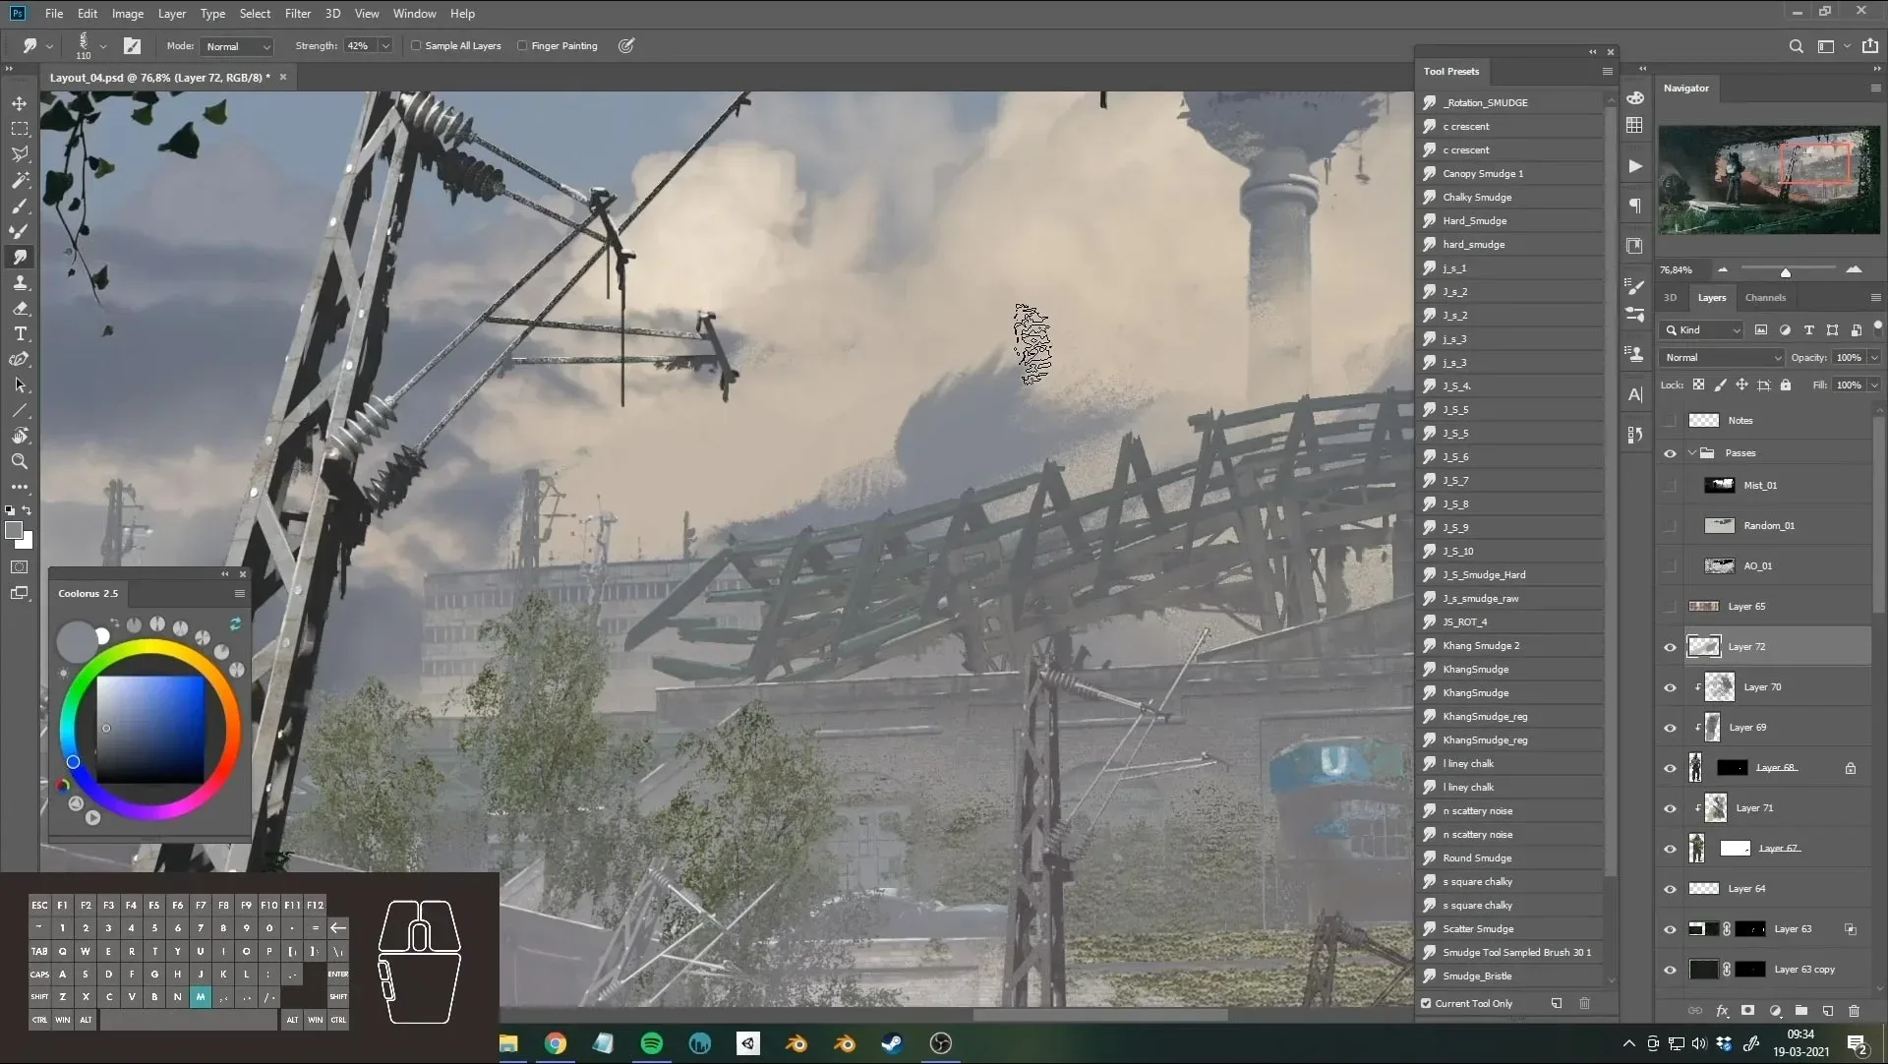Select the Smudge tool in toolbar
Screen dimensions: 1888x1064
(x=20, y=257)
